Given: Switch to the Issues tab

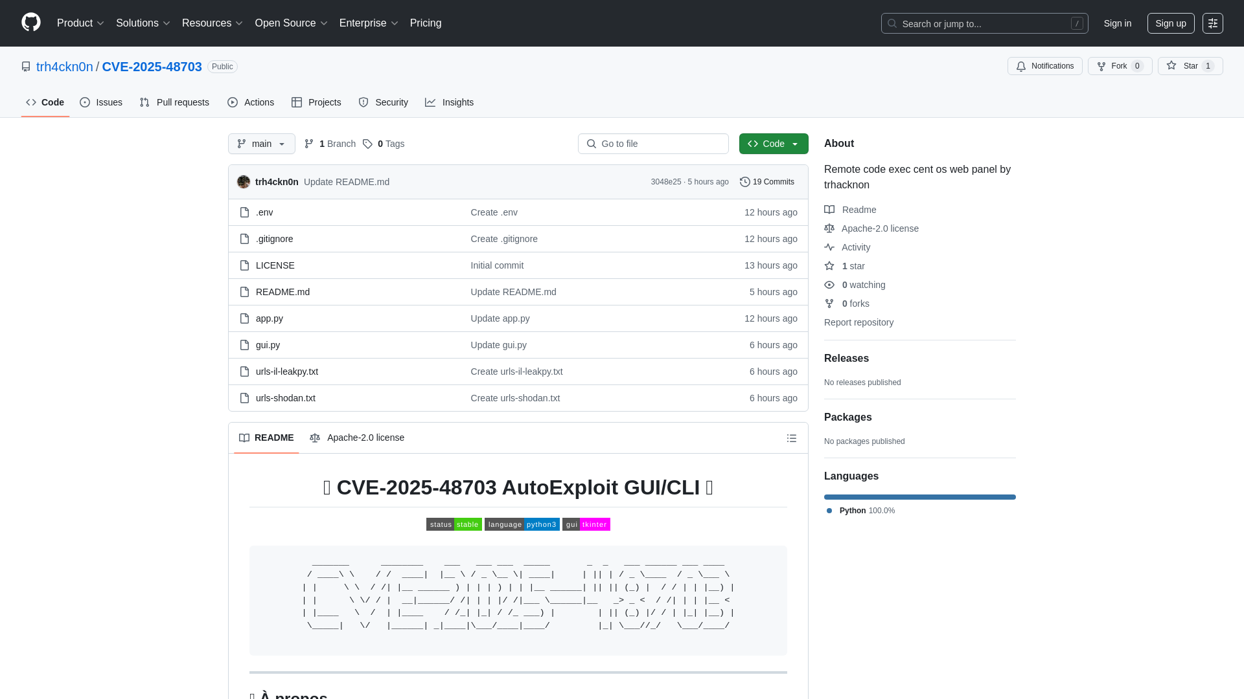Looking at the screenshot, I should pyautogui.click(x=101, y=102).
